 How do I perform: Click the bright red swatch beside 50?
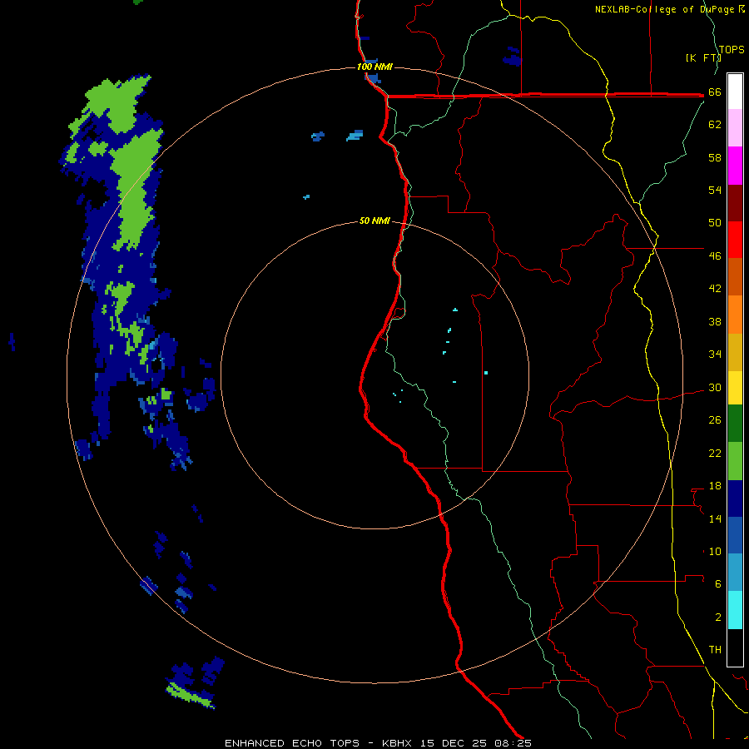[735, 240]
